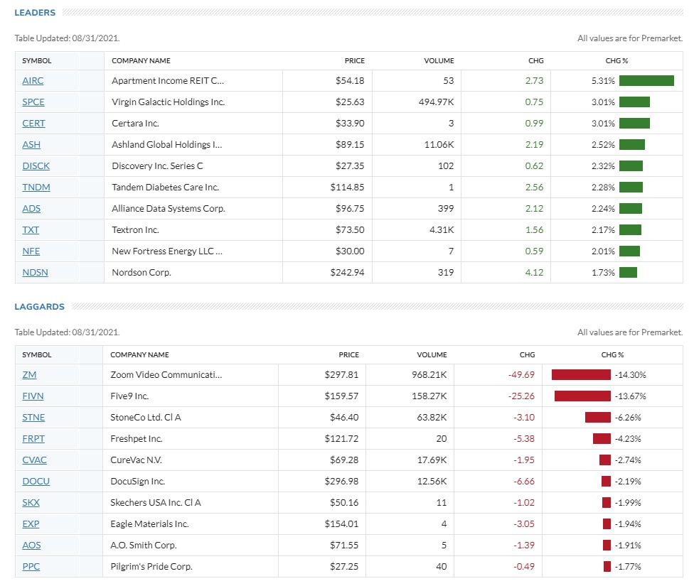Click Leaders table COMPANY NAME header
Screen dimensions: 694x586
[x=141, y=60]
